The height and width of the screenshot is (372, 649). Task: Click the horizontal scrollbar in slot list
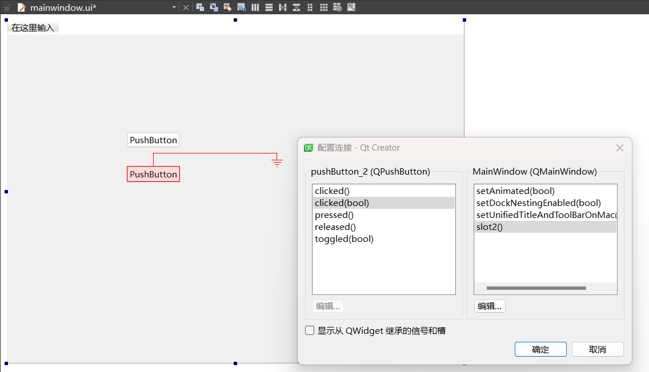[536, 288]
